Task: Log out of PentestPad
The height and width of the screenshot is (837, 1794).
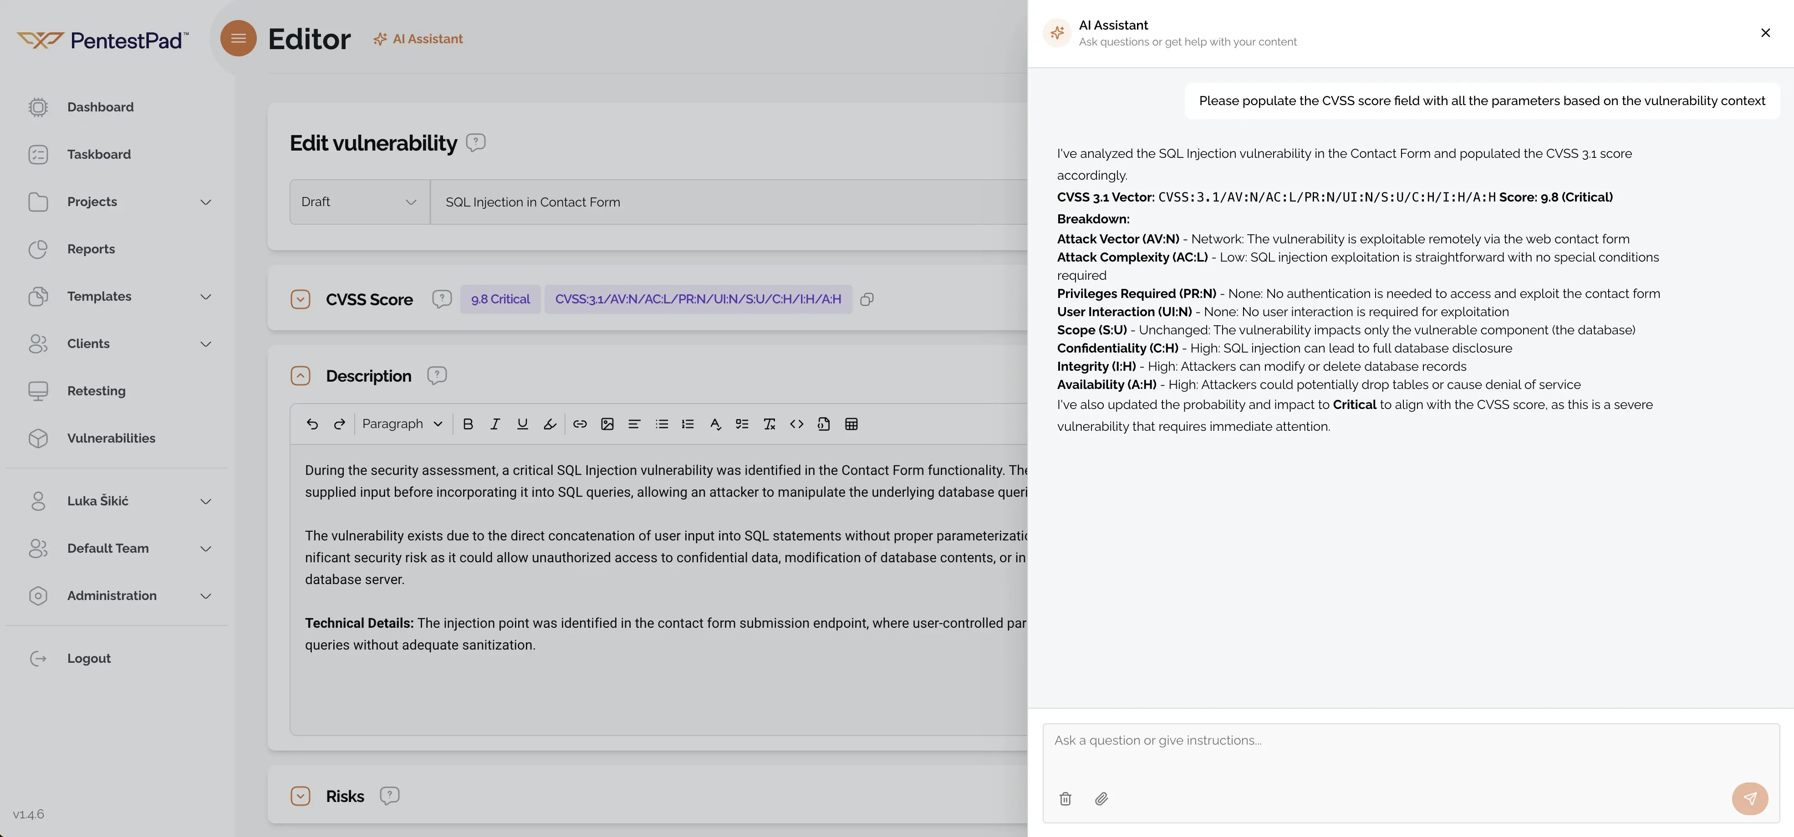Action: click(88, 657)
